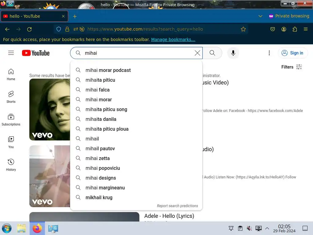Click the Sign in button

(x=293, y=53)
